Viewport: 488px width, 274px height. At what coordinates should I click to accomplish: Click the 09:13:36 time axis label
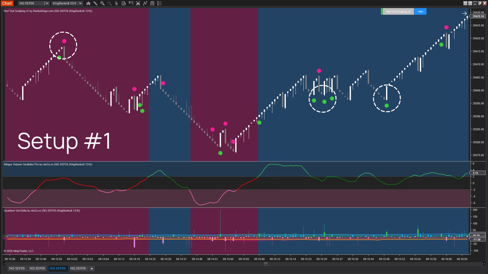click(x=10, y=259)
